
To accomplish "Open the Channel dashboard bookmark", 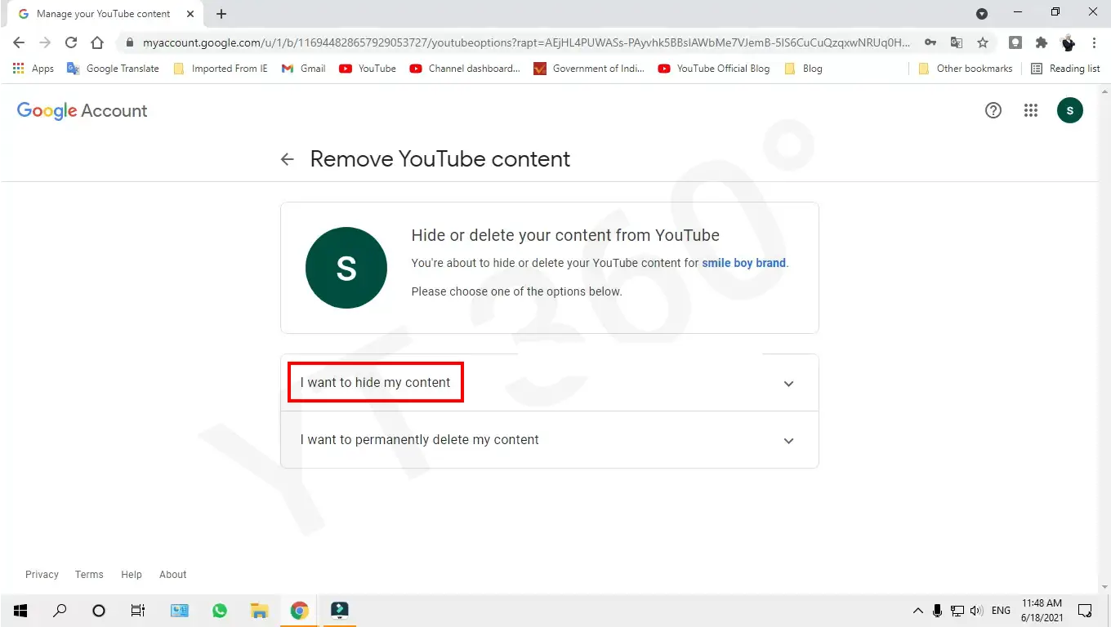I will point(465,69).
